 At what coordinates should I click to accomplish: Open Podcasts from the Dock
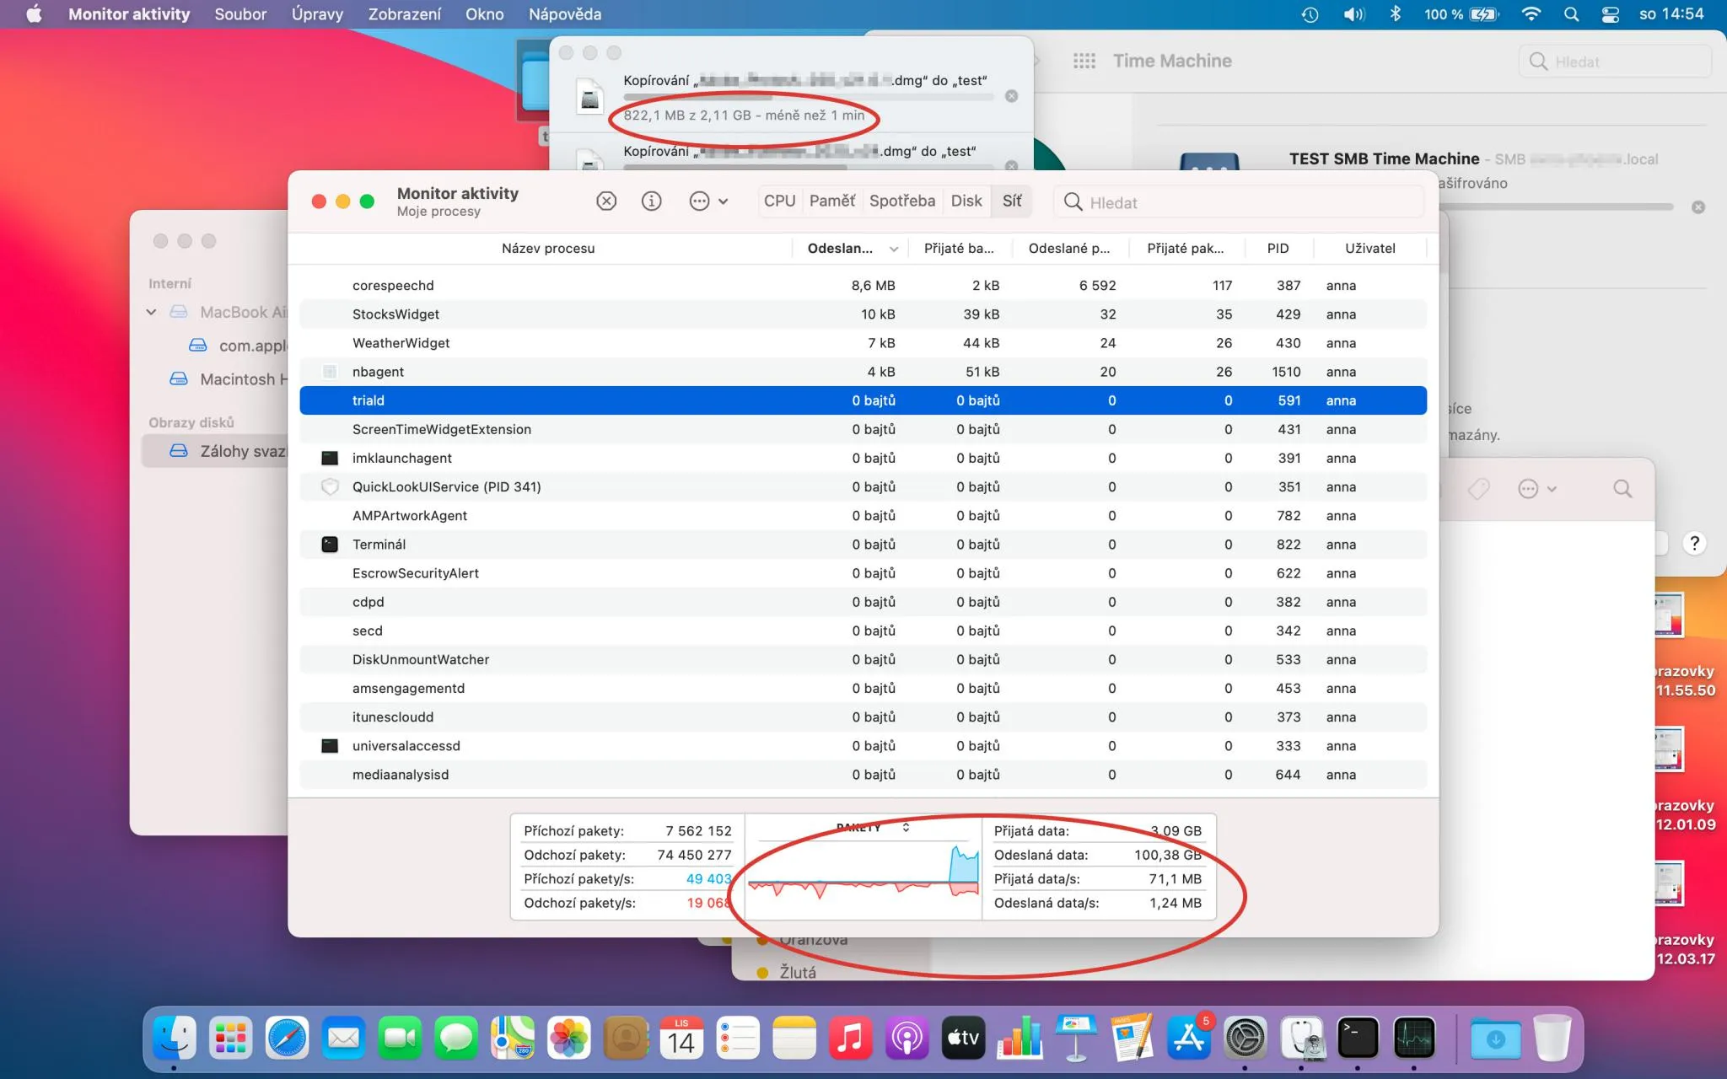pyautogui.click(x=907, y=1038)
